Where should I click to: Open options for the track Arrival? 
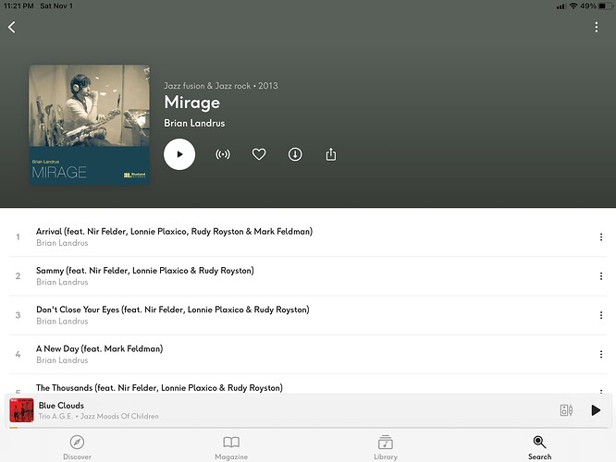click(601, 237)
